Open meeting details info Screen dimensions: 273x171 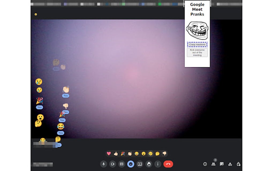(x=205, y=164)
